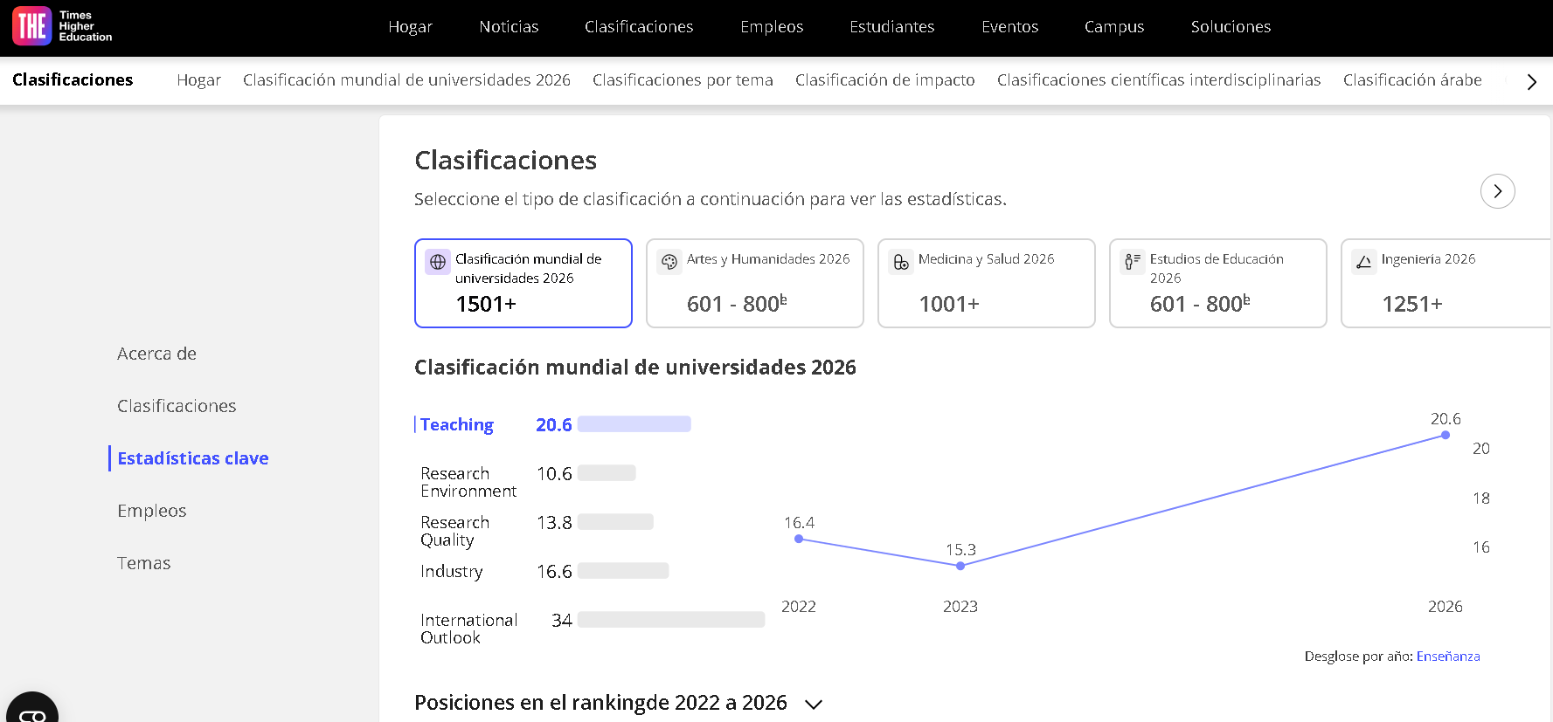Select the Medicina y Salud 2026 card
Viewport: 1553px width, 722px height.
tap(987, 283)
